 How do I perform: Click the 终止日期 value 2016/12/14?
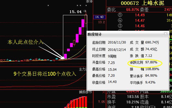pyautogui.click(x=117, y=50)
